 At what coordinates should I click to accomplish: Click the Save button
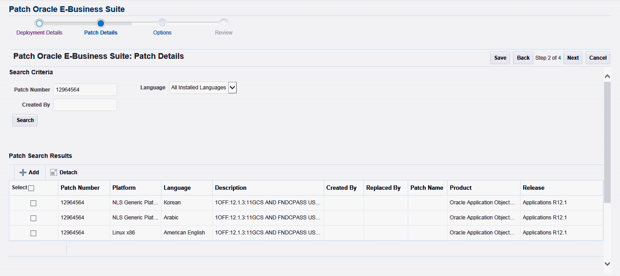[x=500, y=58]
